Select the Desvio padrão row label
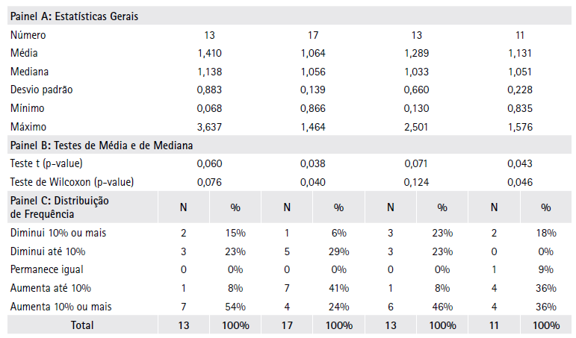The image size is (576, 338). [42, 90]
